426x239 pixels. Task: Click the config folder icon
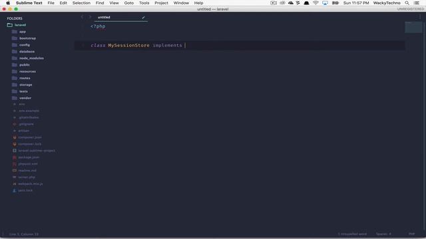15,45
